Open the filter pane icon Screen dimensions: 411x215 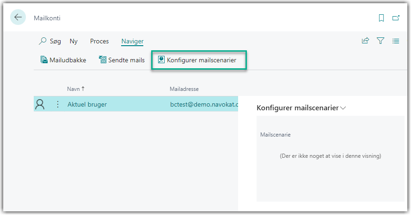(380, 41)
